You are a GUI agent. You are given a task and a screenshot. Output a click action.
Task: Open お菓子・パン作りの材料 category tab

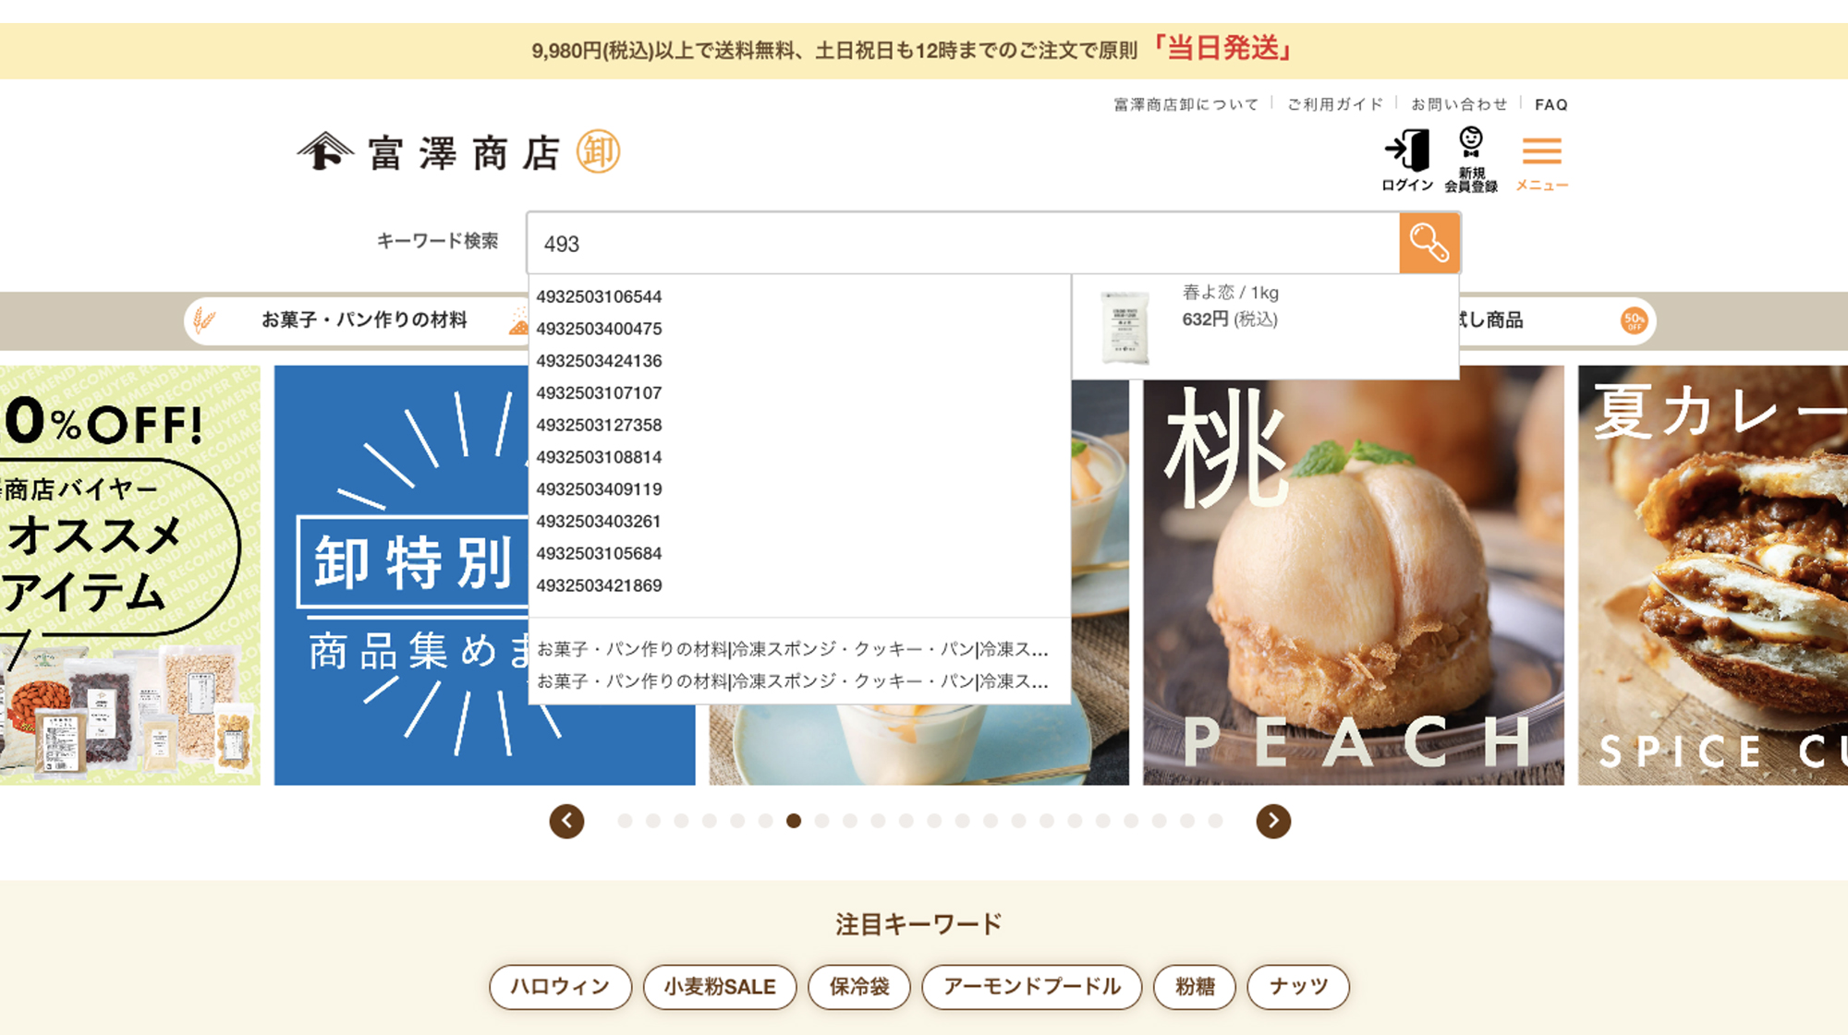363,320
